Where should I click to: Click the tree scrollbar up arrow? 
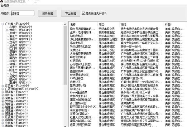65,24
